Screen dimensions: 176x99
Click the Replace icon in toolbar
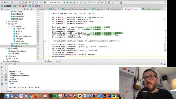click(34, 2)
